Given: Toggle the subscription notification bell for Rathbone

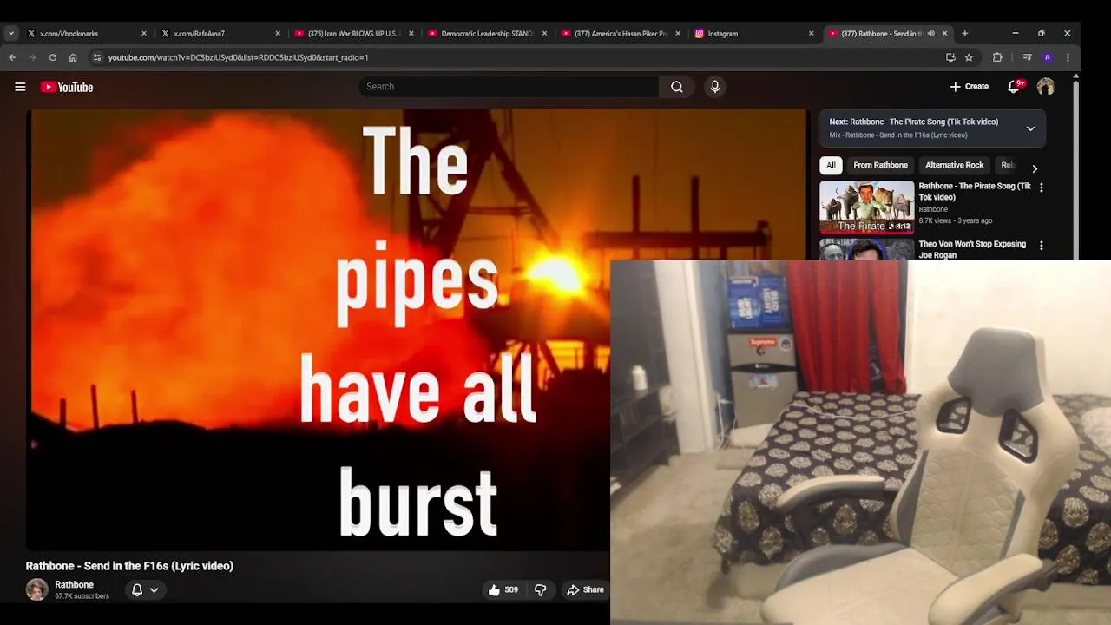Looking at the screenshot, I should point(137,589).
